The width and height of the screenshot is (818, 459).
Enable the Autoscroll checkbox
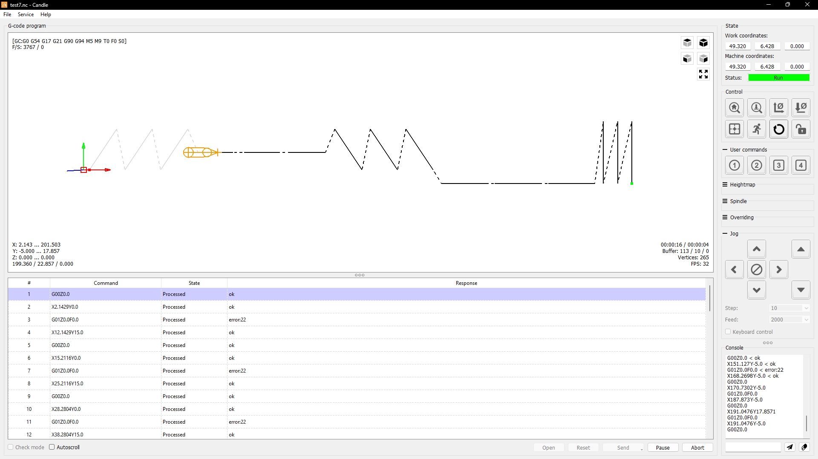[52, 447]
